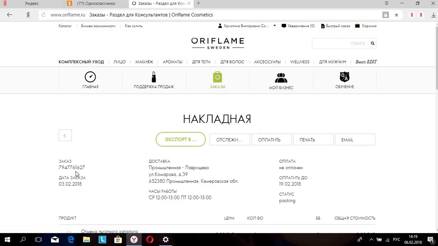Click the РУС language indicator

pyautogui.click(x=397, y=240)
